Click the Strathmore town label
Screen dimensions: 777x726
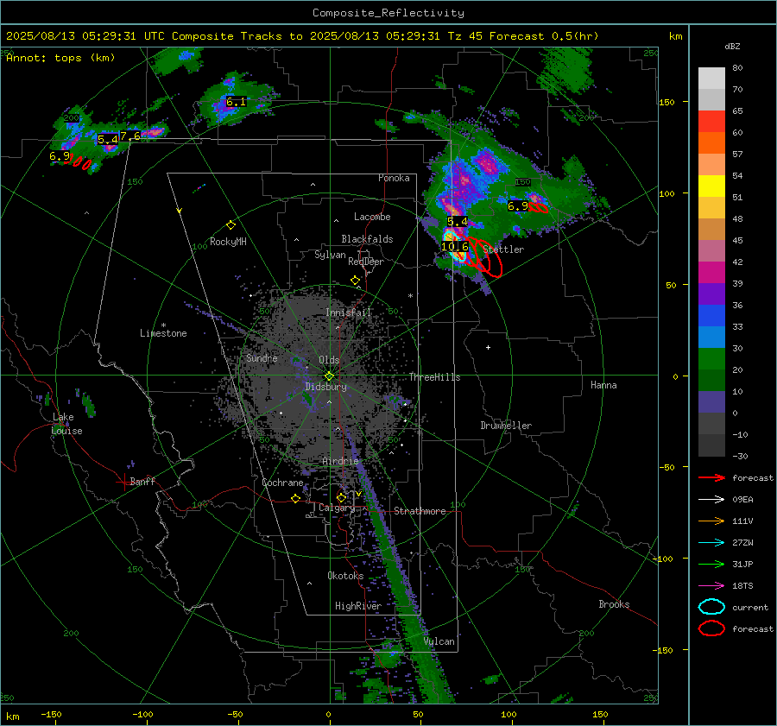[420, 511]
